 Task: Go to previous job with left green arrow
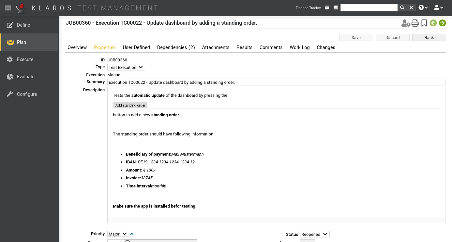433,23
